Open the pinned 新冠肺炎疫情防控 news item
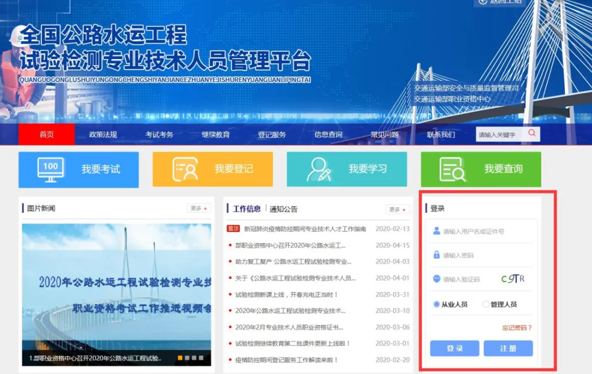This screenshot has width=592, height=374. [x=305, y=229]
